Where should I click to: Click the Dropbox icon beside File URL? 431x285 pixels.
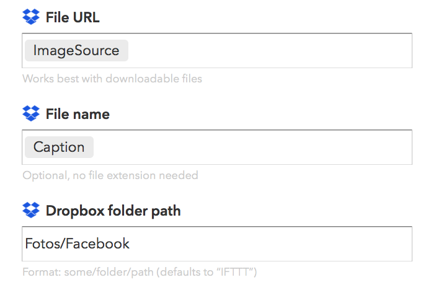31,17
